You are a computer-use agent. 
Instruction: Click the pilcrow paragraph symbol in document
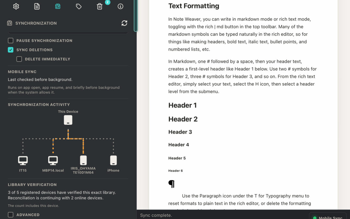(x=171, y=184)
